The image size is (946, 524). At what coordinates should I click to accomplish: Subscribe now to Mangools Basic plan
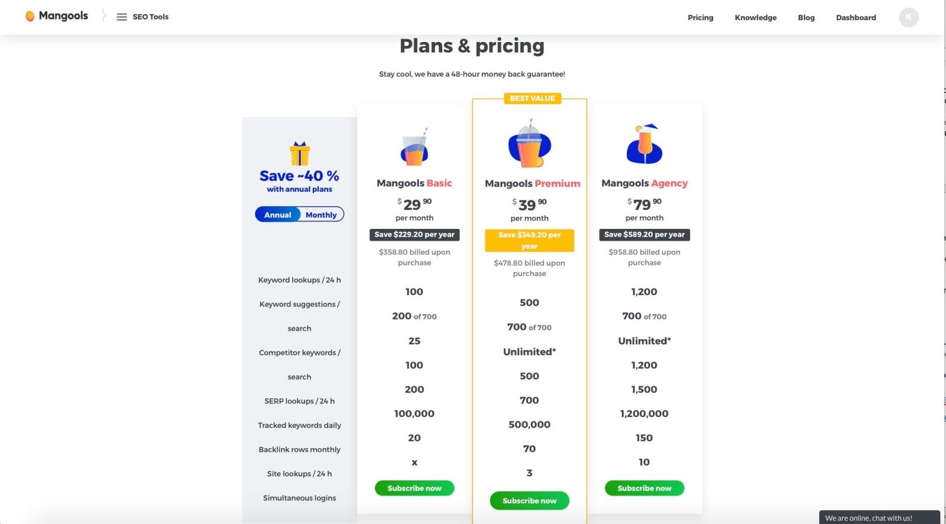[414, 489]
